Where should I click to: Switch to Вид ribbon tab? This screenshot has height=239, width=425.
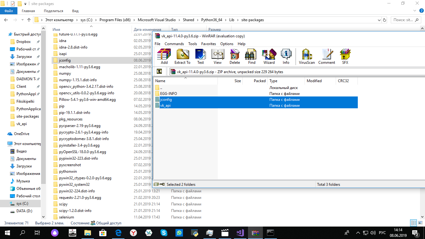click(75, 11)
